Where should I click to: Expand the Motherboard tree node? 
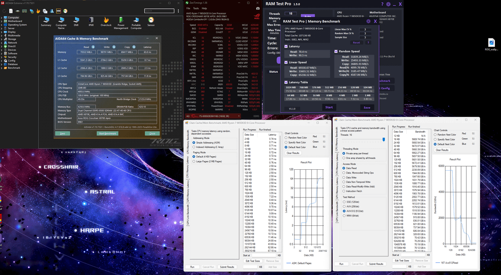tap(2, 21)
